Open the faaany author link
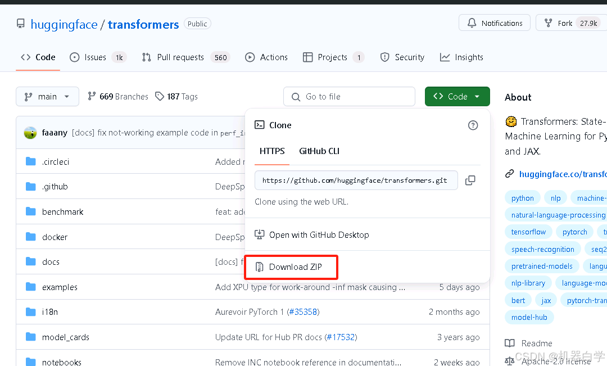Screen dimensions: 607x366 [55, 133]
